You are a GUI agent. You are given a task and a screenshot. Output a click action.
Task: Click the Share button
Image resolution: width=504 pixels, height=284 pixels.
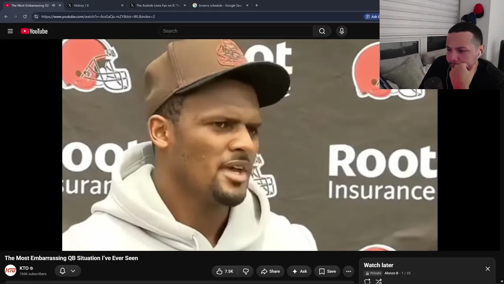(270, 271)
